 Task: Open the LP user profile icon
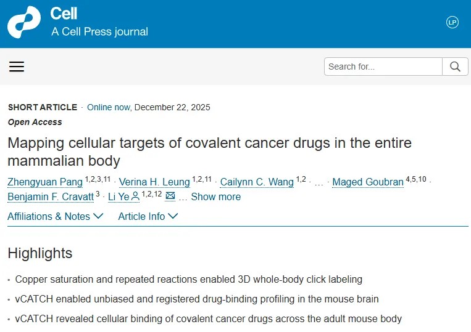[x=452, y=22]
